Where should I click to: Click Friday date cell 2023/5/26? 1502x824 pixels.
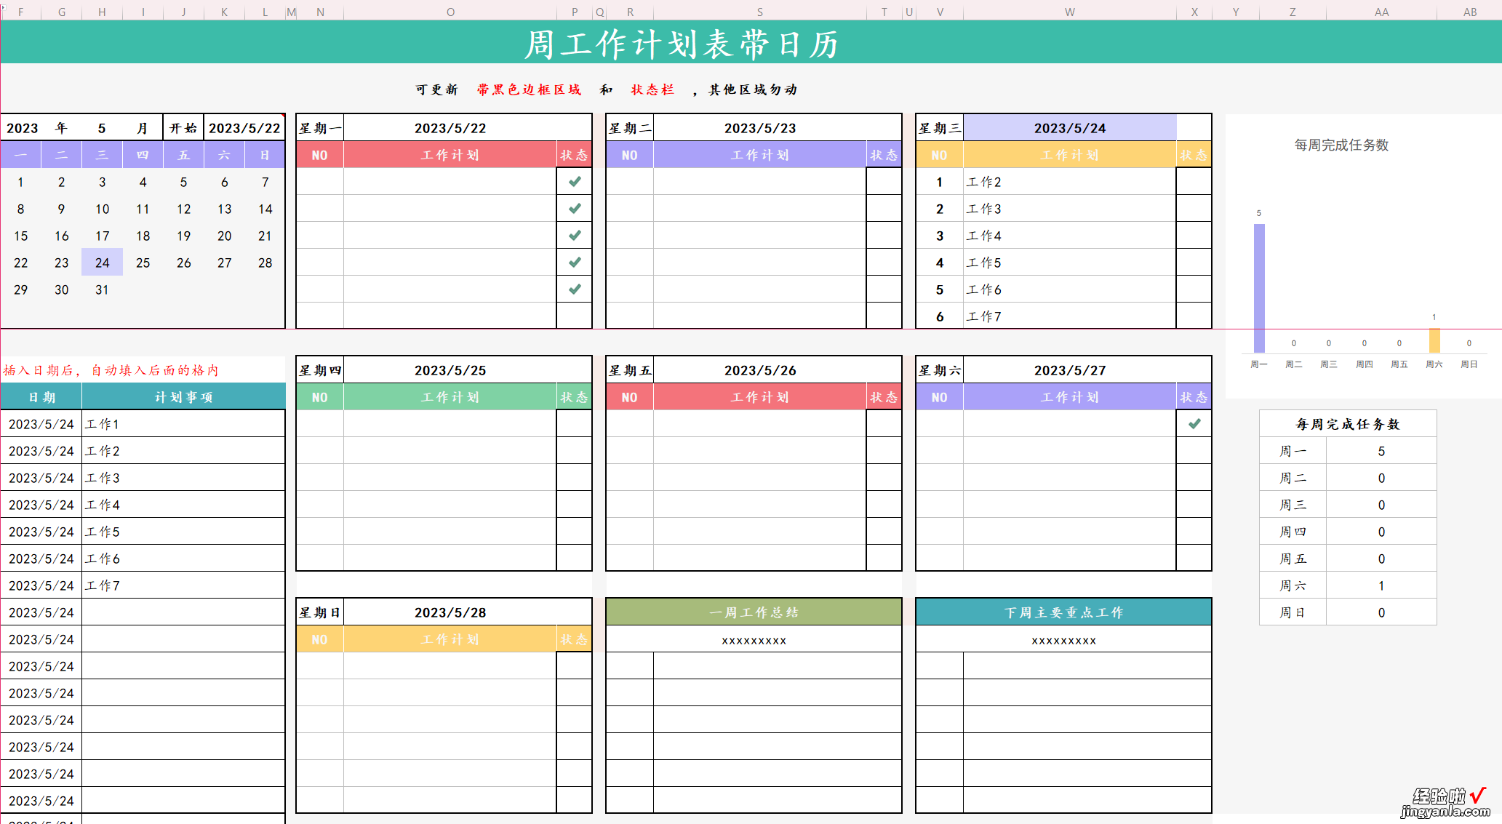(760, 370)
